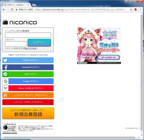This screenshot has width=144, height=140.
Task: Bookmark this page with star icon
Action: pyautogui.click(x=131, y=10)
